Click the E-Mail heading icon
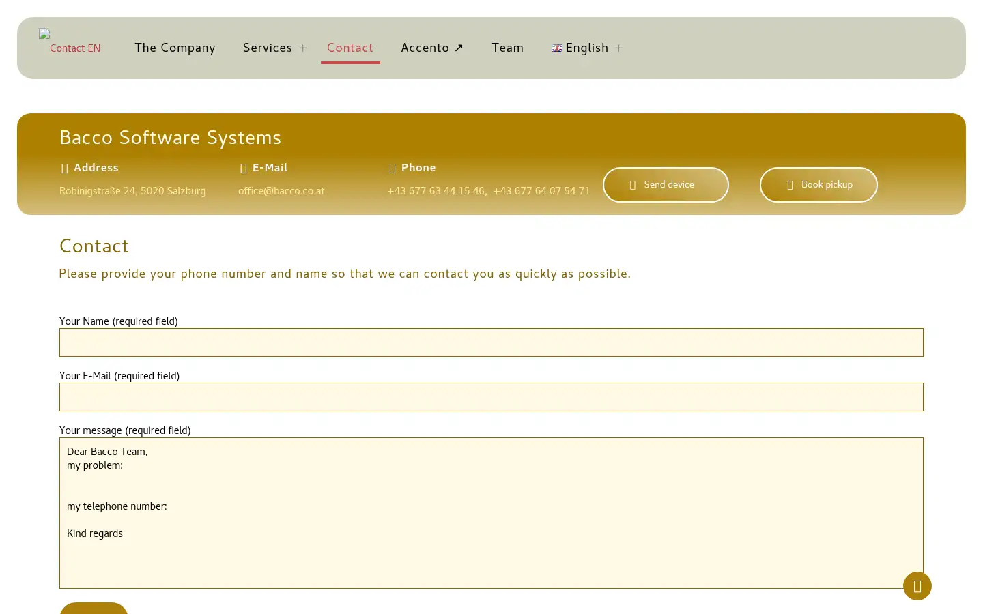 [244, 168]
